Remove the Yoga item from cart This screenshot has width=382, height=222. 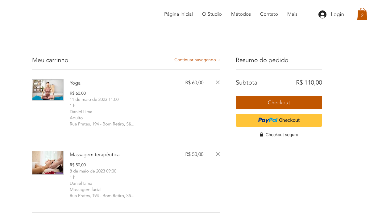click(218, 82)
